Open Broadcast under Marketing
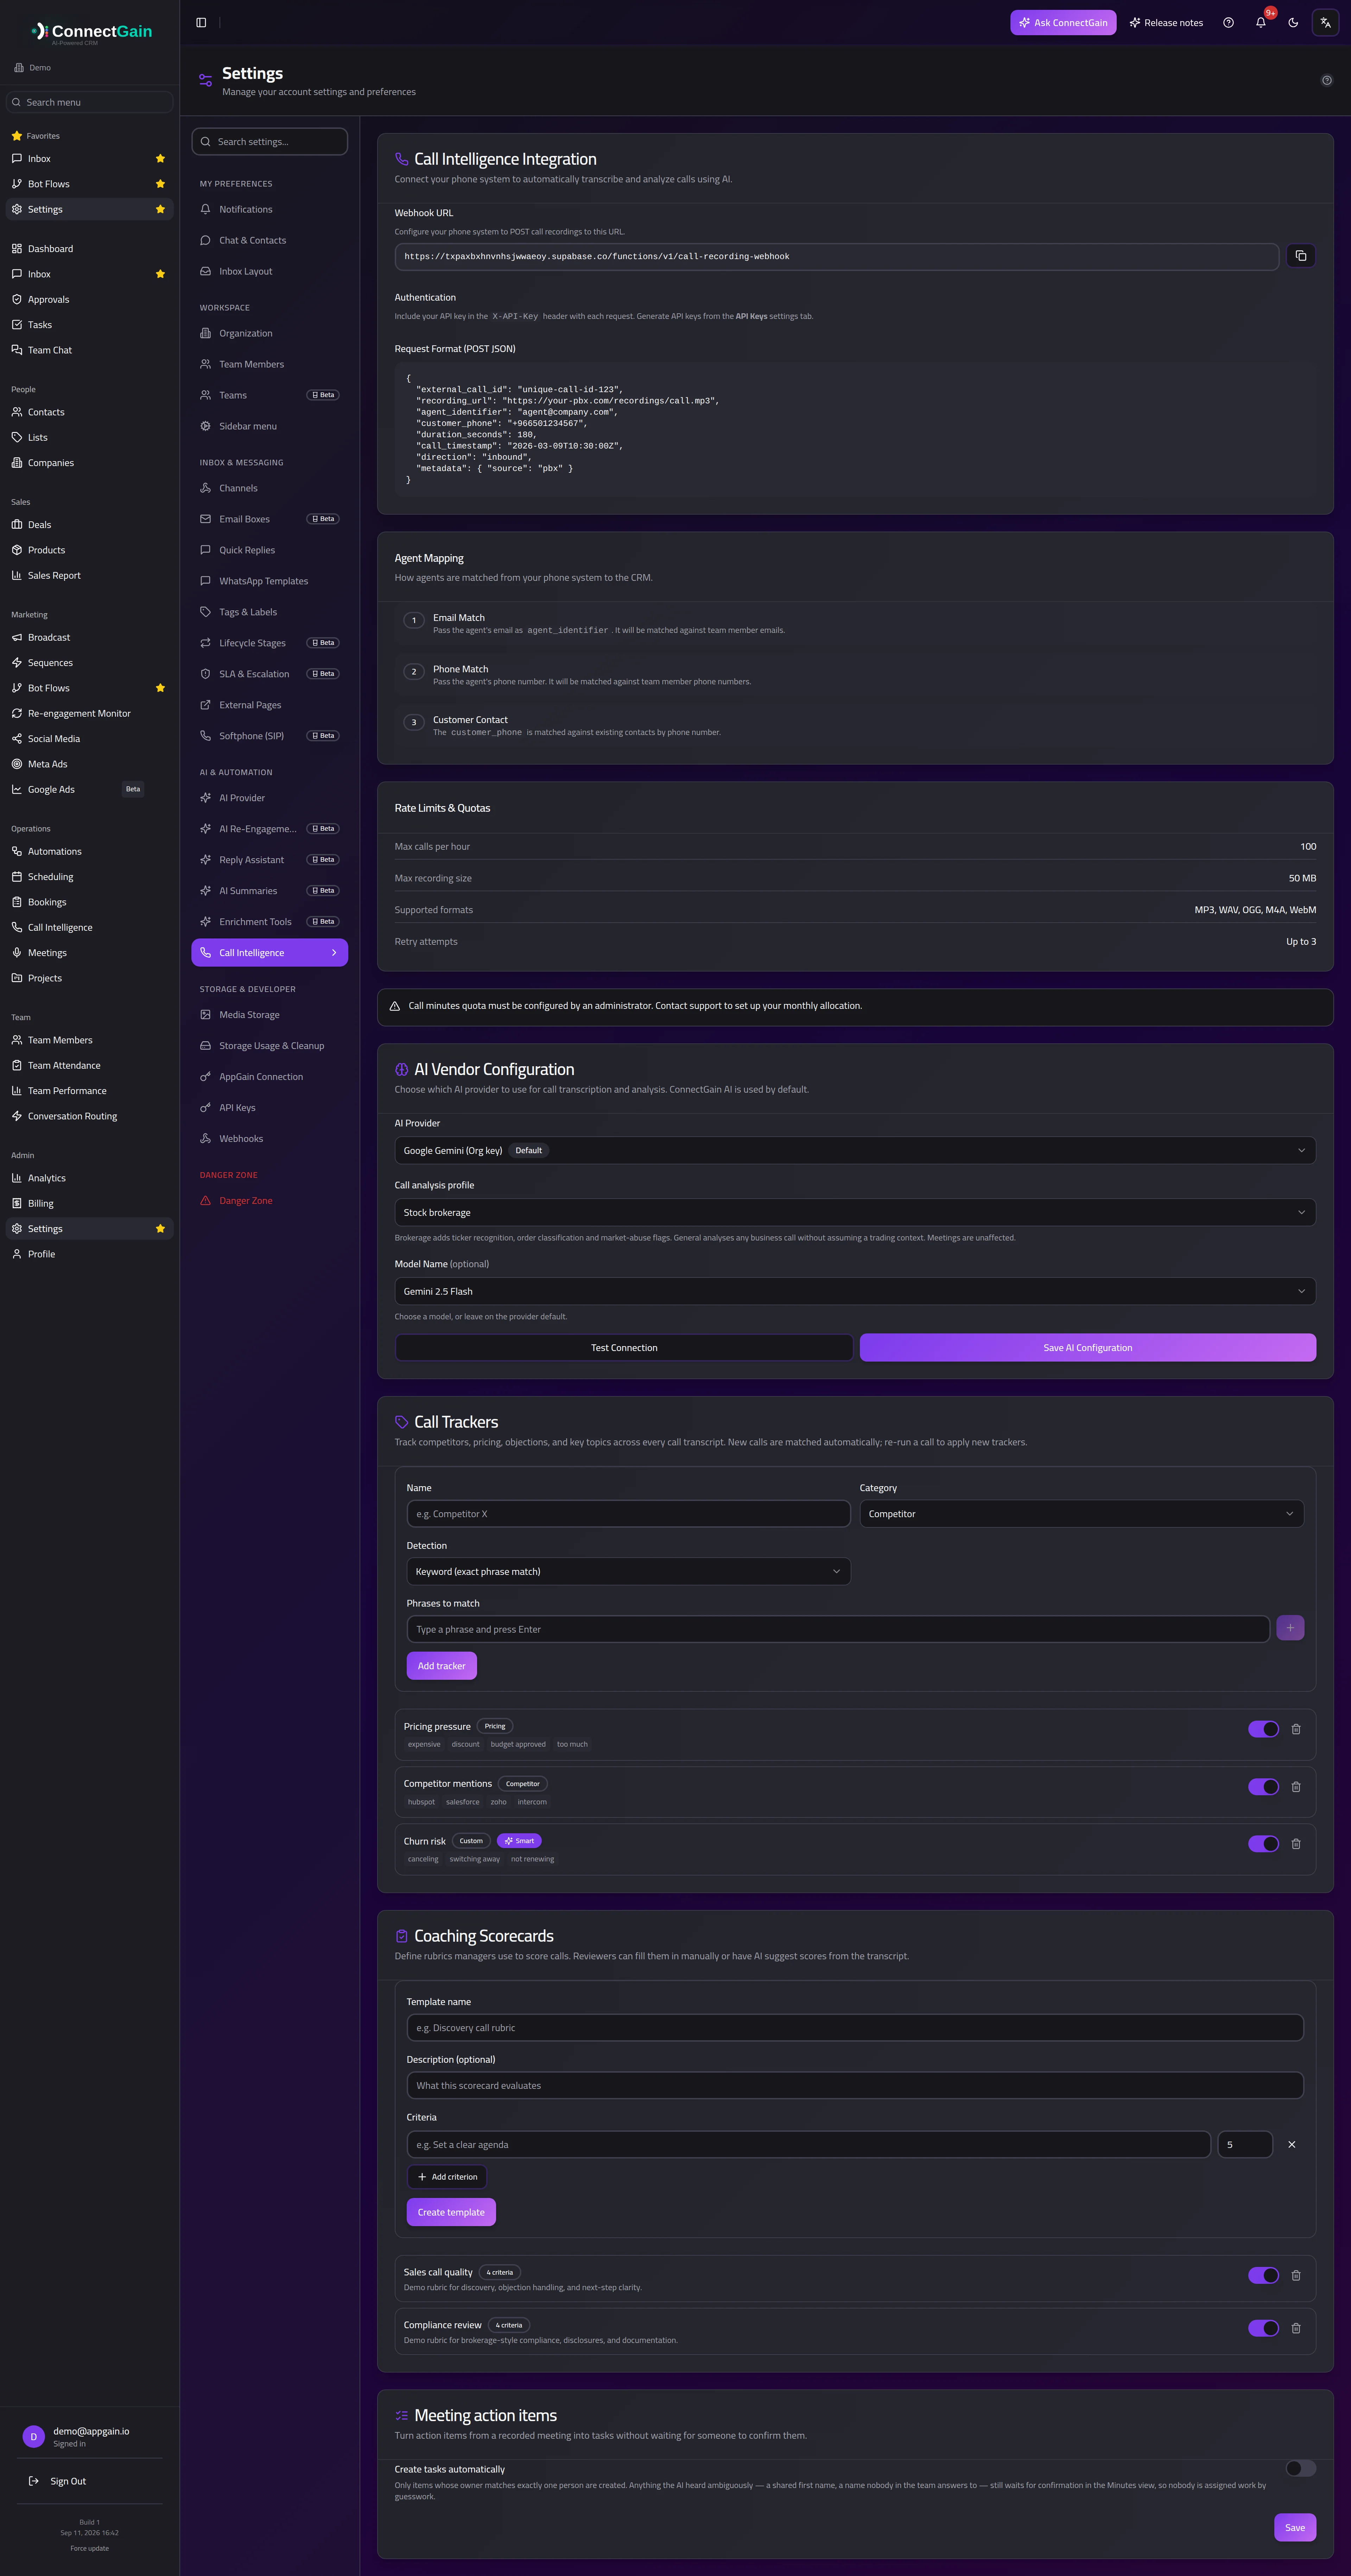 [90, 637]
